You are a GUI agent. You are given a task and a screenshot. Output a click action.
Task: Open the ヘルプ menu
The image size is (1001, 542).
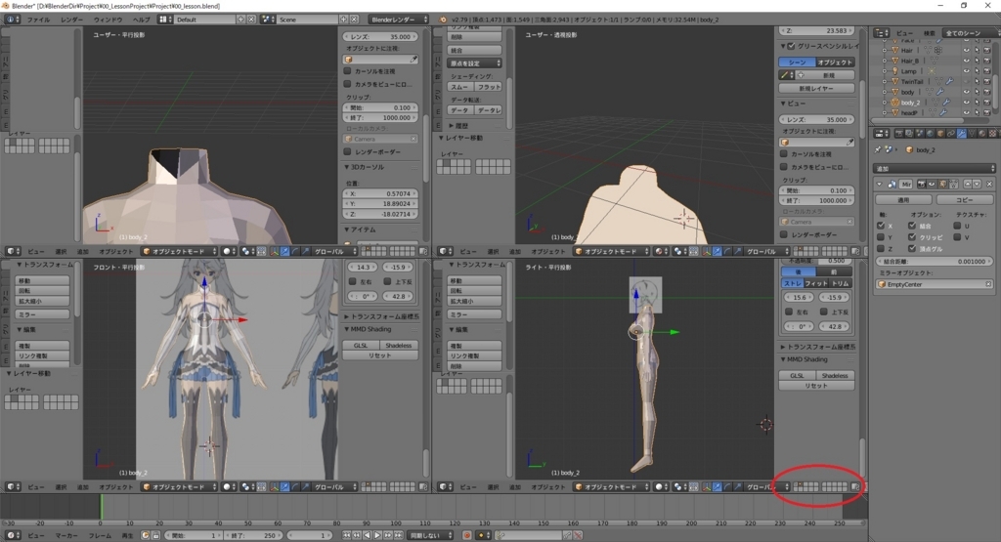pos(141,20)
